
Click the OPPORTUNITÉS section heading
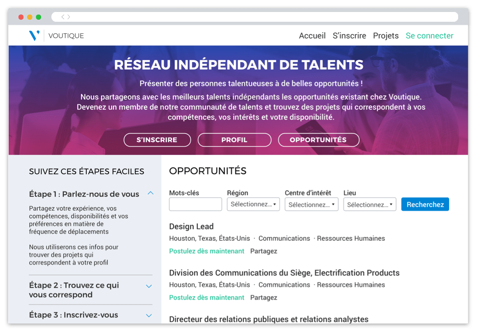[x=208, y=171]
